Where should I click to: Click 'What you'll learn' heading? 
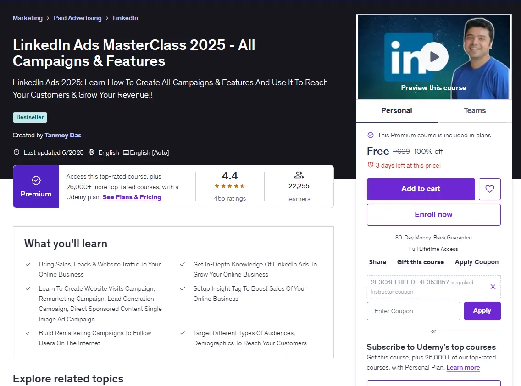coord(66,244)
